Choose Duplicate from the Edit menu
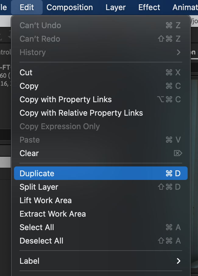Image resolution: width=198 pixels, height=276 pixels. (x=101, y=173)
